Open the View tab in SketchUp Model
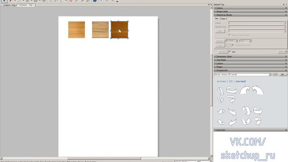288x162 pixels. coord(217,18)
